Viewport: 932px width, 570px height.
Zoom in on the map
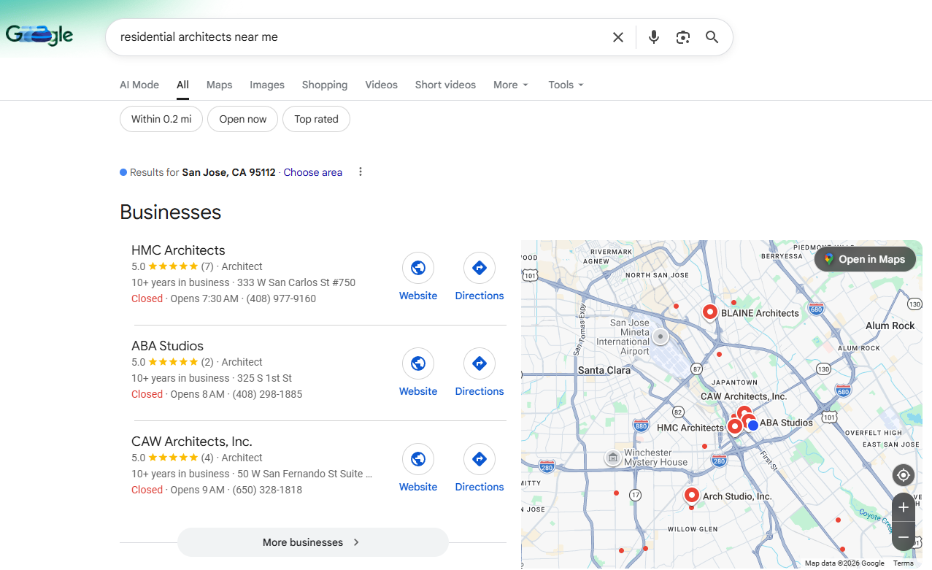tap(903, 507)
